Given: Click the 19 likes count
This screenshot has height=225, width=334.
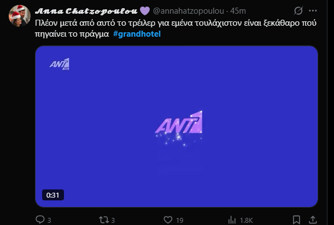Looking at the screenshot, I should [x=179, y=220].
